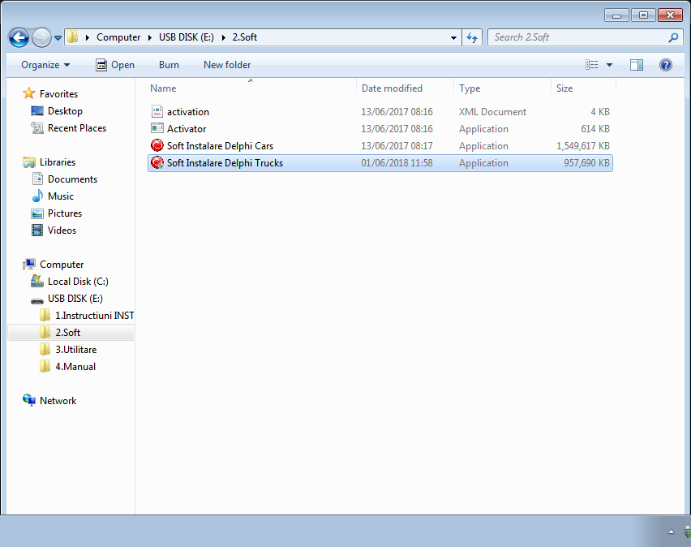
Task: Open Favorites in navigation pane
Action: (x=58, y=94)
